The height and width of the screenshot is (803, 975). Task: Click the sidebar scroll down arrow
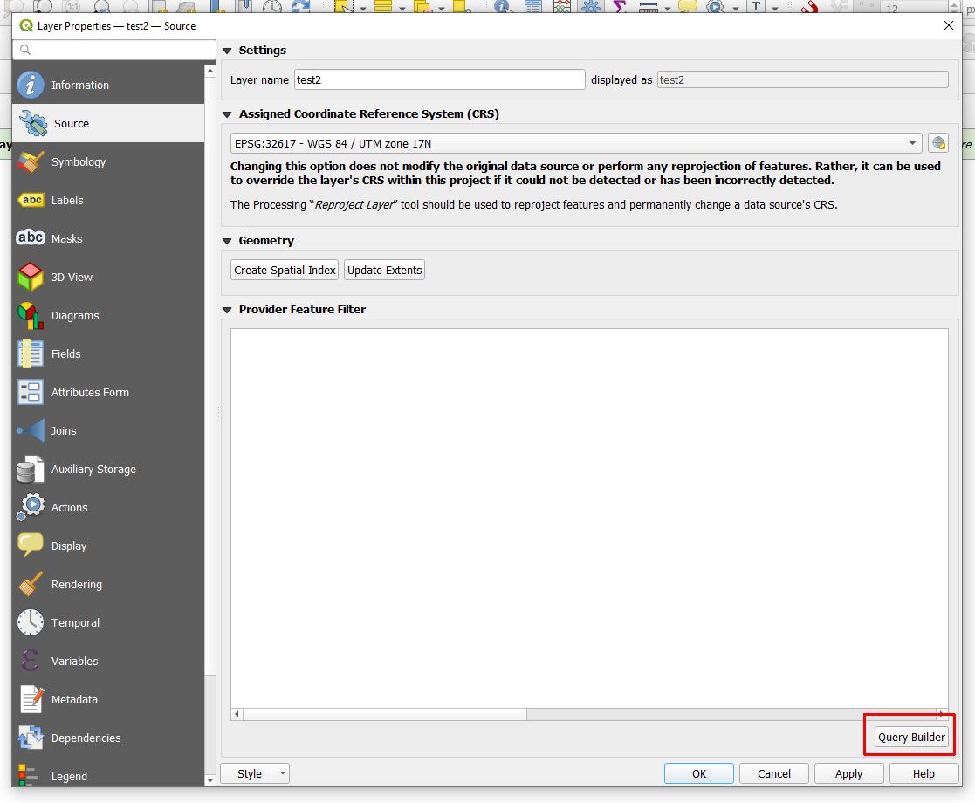point(210,779)
